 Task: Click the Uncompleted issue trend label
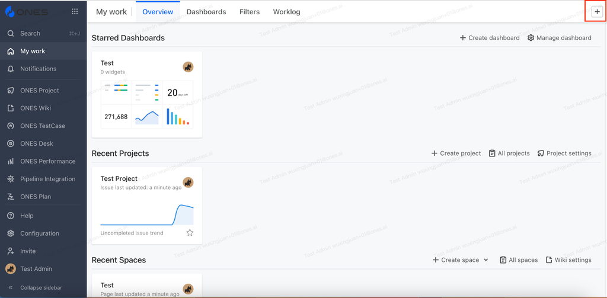pos(132,233)
